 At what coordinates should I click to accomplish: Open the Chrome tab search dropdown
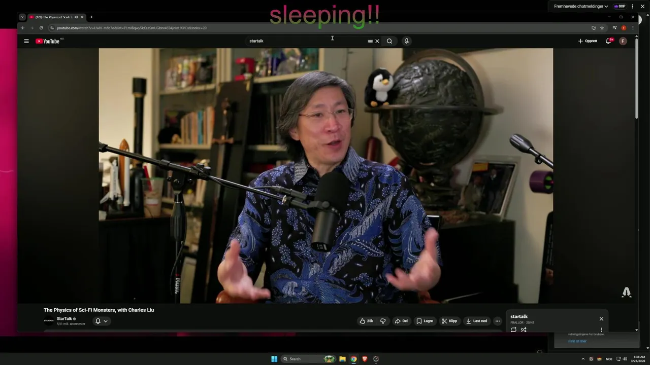(x=22, y=17)
